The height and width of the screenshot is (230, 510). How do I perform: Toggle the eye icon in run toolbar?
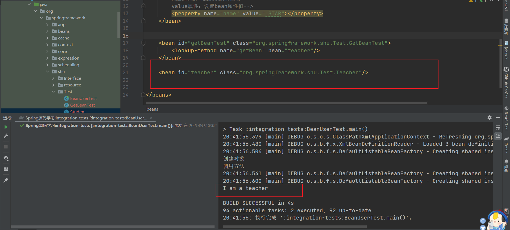click(x=6, y=158)
